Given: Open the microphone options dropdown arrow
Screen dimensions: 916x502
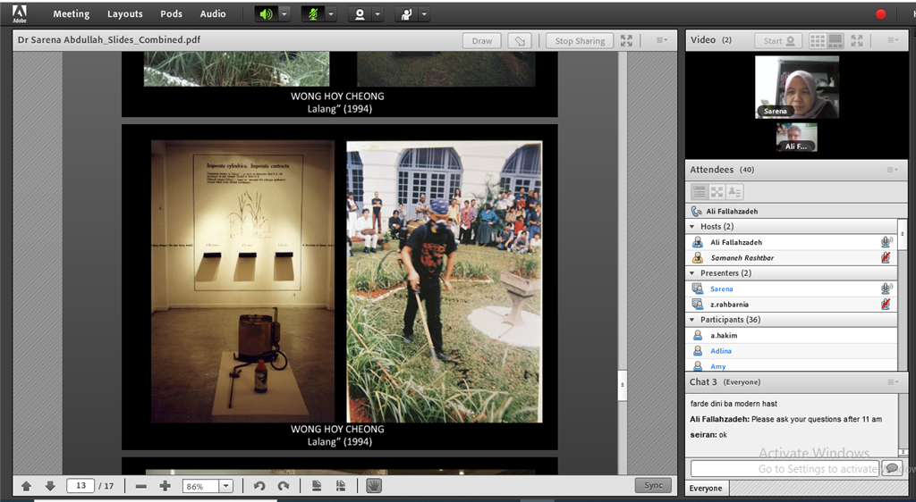Looking at the screenshot, I should click(x=331, y=14).
